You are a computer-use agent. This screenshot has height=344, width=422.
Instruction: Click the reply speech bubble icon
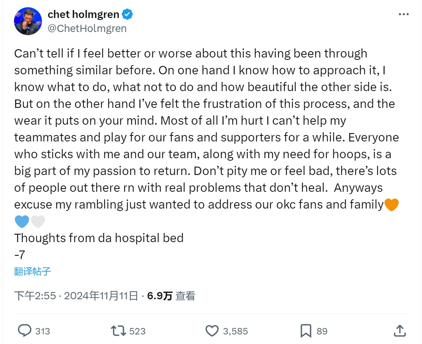pos(25,330)
